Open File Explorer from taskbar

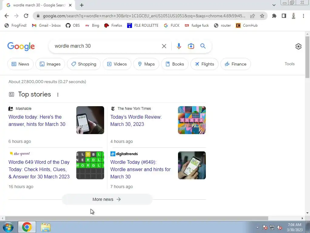tap(46, 228)
